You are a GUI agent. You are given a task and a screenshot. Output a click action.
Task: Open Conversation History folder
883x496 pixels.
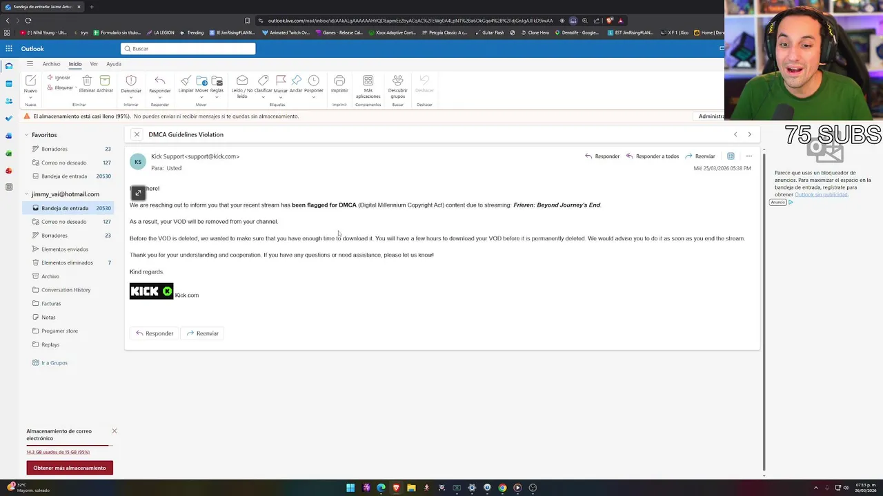click(x=66, y=290)
